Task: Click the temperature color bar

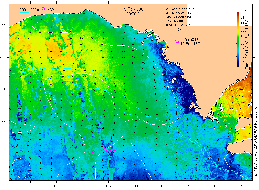Action: click(x=238, y=39)
